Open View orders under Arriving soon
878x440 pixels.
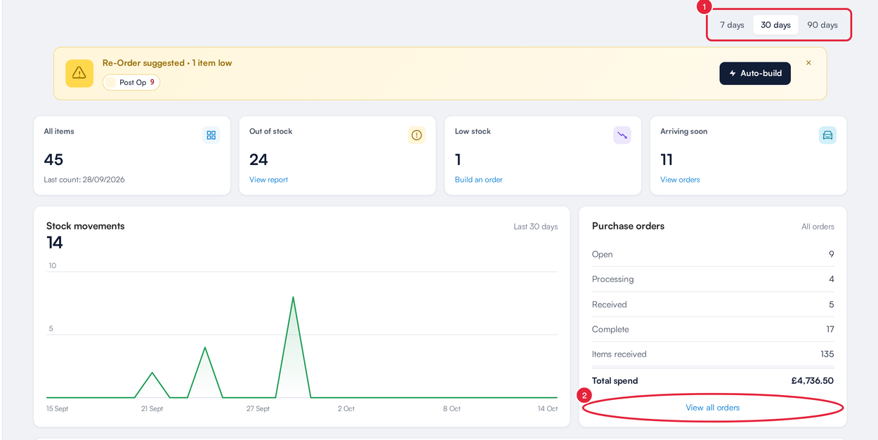coord(680,180)
